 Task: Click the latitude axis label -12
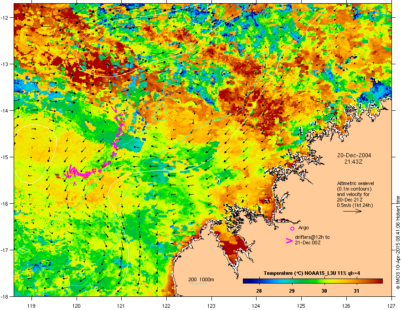[x=5, y=18]
